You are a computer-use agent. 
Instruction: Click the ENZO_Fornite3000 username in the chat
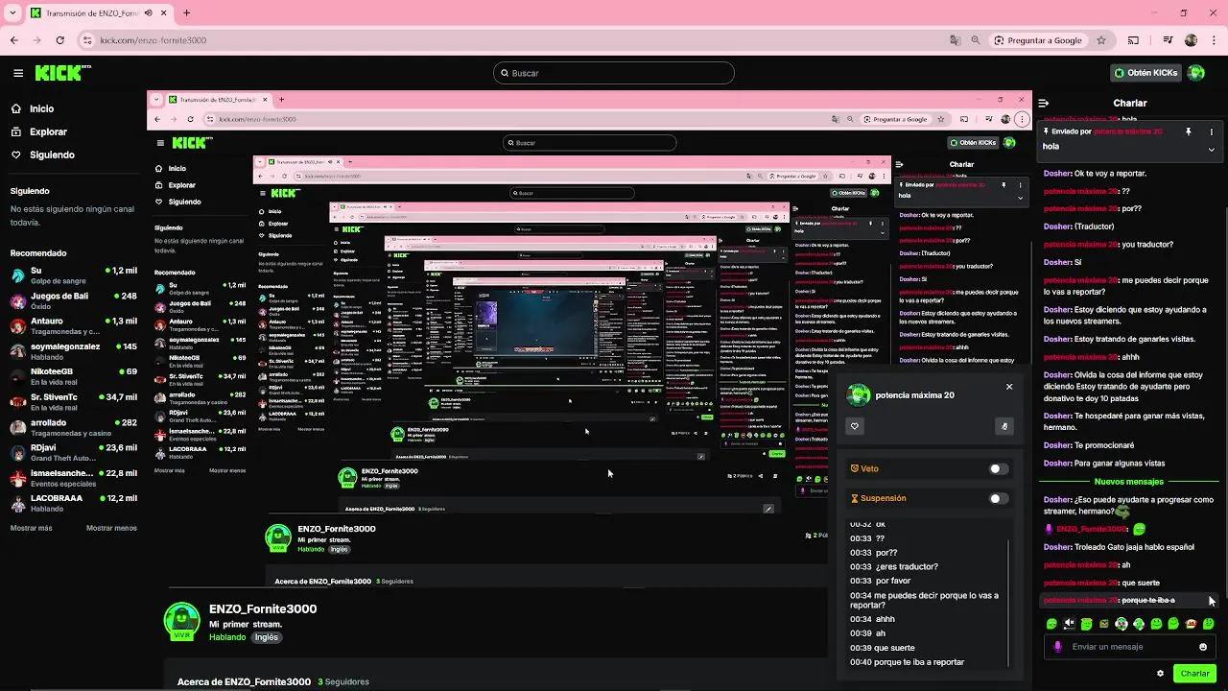pyautogui.click(x=1091, y=529)
